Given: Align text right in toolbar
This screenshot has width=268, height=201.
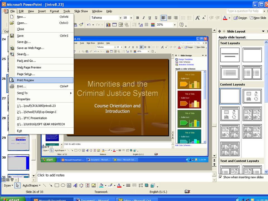Looking at the screenshot, I should coord(176,18).
